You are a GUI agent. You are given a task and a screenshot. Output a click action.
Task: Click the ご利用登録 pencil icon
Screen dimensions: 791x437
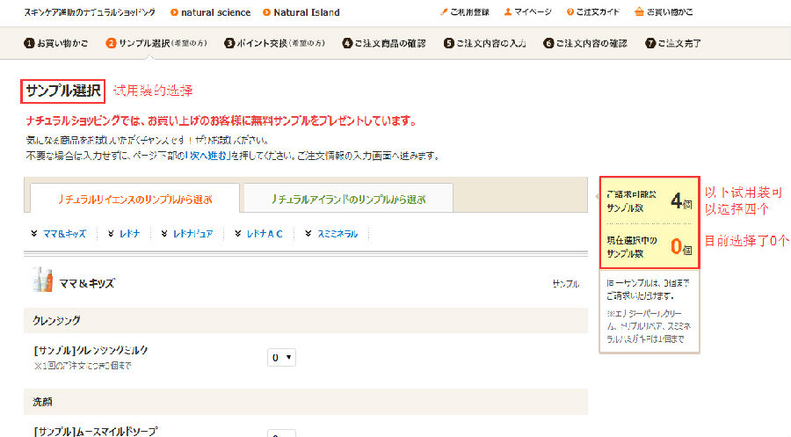tap(443, 13)
